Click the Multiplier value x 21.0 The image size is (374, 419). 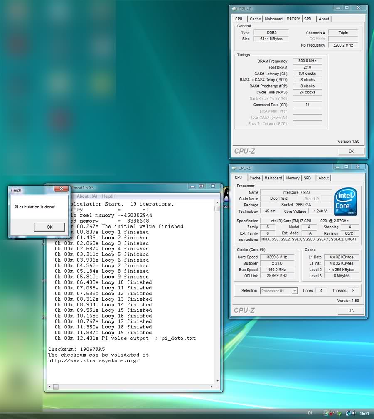[277, 263]
